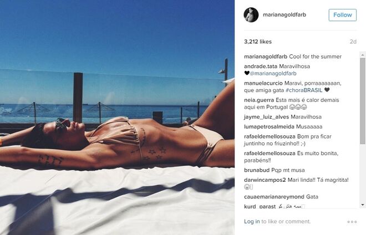
Task: Click the Log in link
Action: tap(252, 222)
